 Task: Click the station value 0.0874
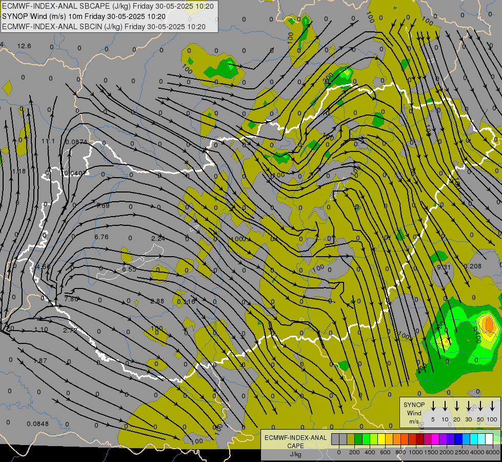(x=76, y=142)
